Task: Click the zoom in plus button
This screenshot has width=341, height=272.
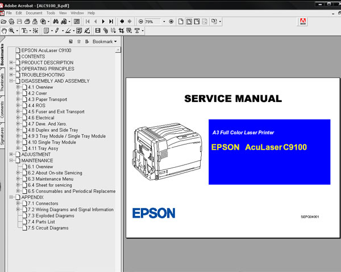Action: pyautogui.click(x=171, y=22)
